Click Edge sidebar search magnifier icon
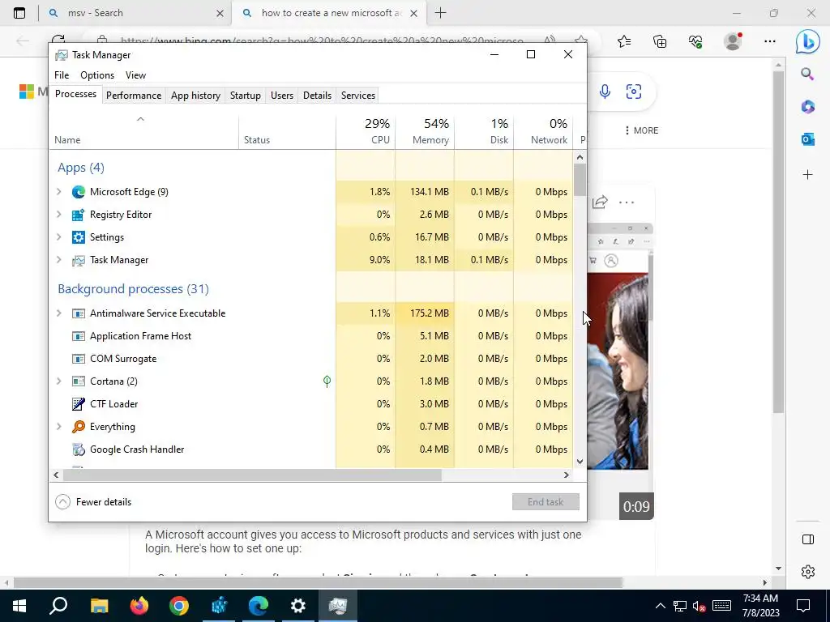The height and width of the screenshot is (622, 830). point(807,74)
